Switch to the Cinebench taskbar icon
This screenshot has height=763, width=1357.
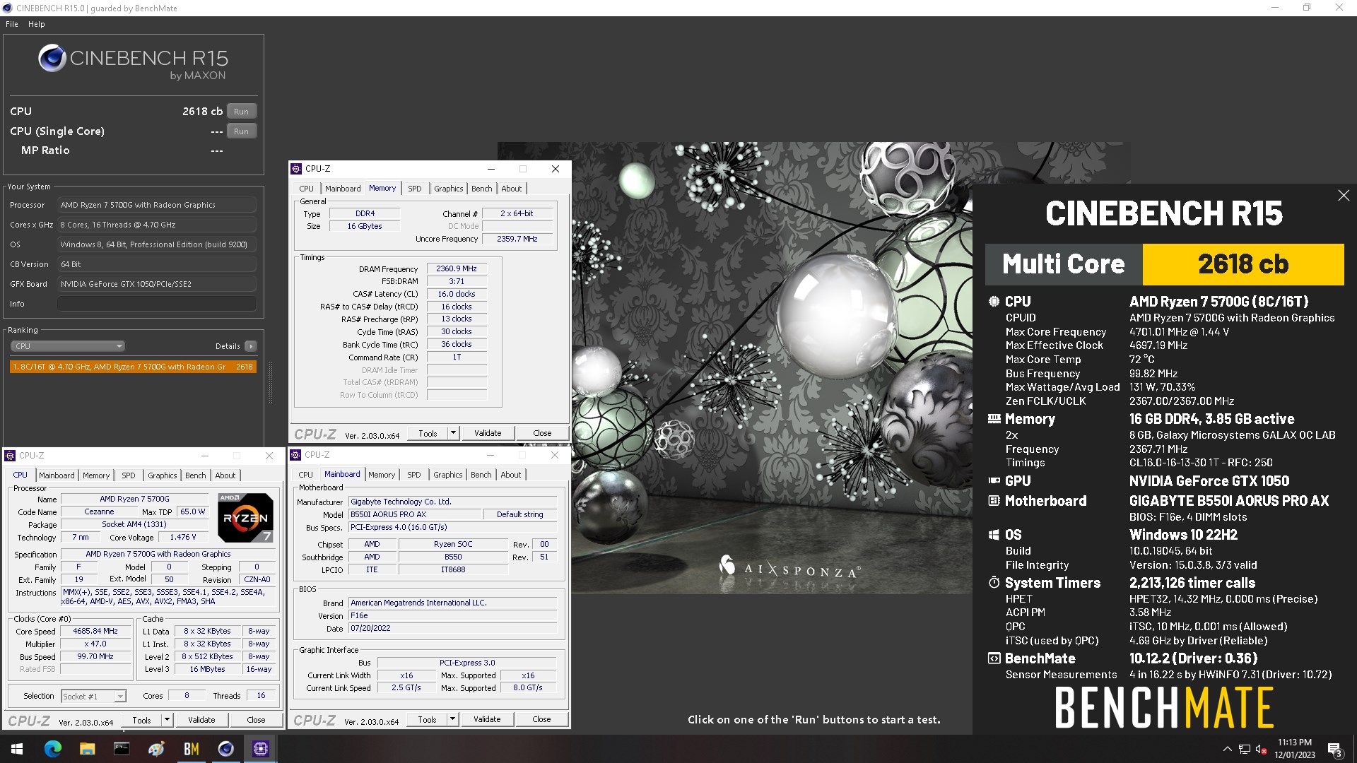[225, 749]
